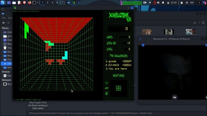The image size is (207, 116).
Task: Open the Webcamoid hamburger menu
Action: click(x=143, y=45)
